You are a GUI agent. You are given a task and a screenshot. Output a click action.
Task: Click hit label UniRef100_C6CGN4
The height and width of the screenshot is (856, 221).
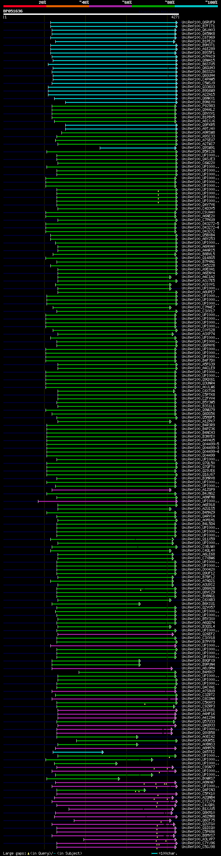tap(198, 698)
